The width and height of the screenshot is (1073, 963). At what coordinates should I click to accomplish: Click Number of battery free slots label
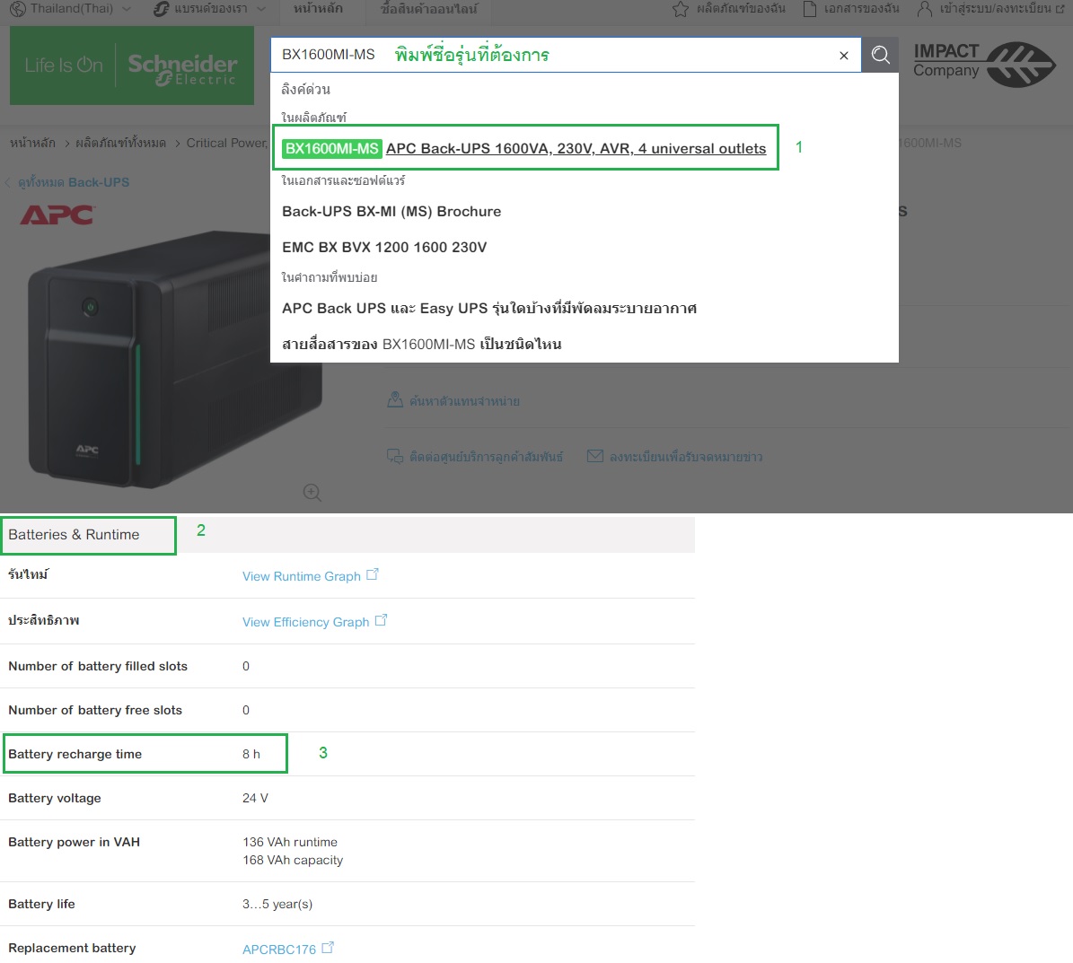pos(95,710)
